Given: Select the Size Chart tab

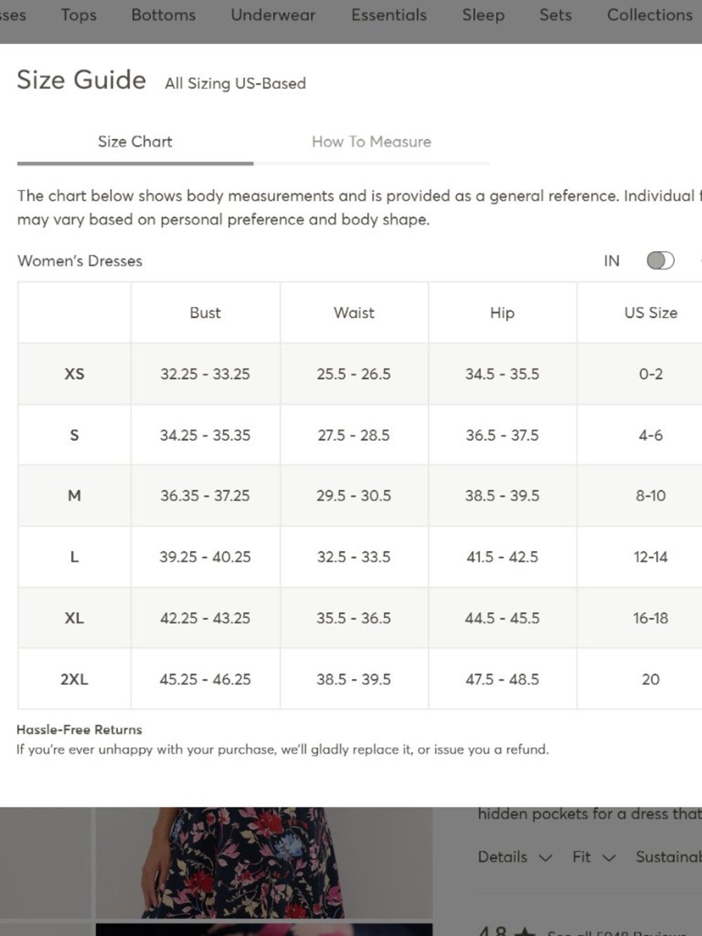Looking at the screenshot, I should pos(135,142).
